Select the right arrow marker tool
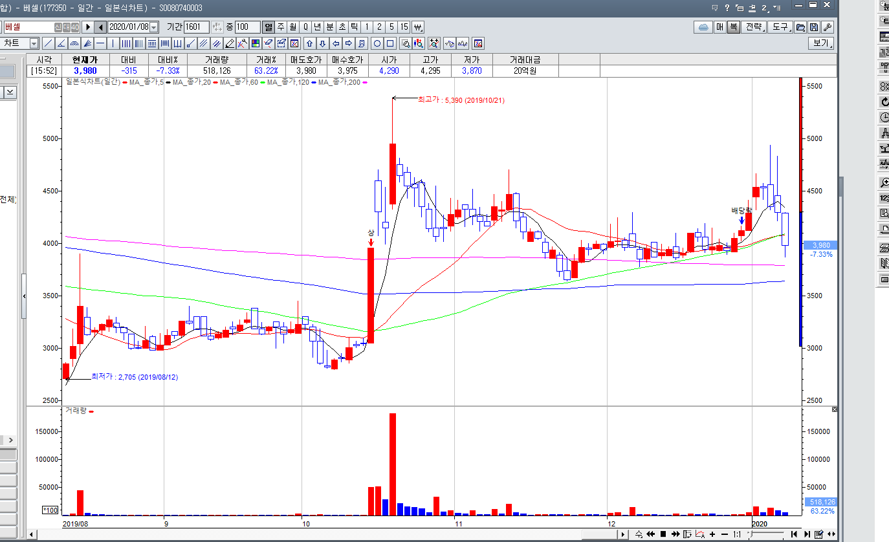The height and width of the screenshot is (542, 889). (348, 43)
